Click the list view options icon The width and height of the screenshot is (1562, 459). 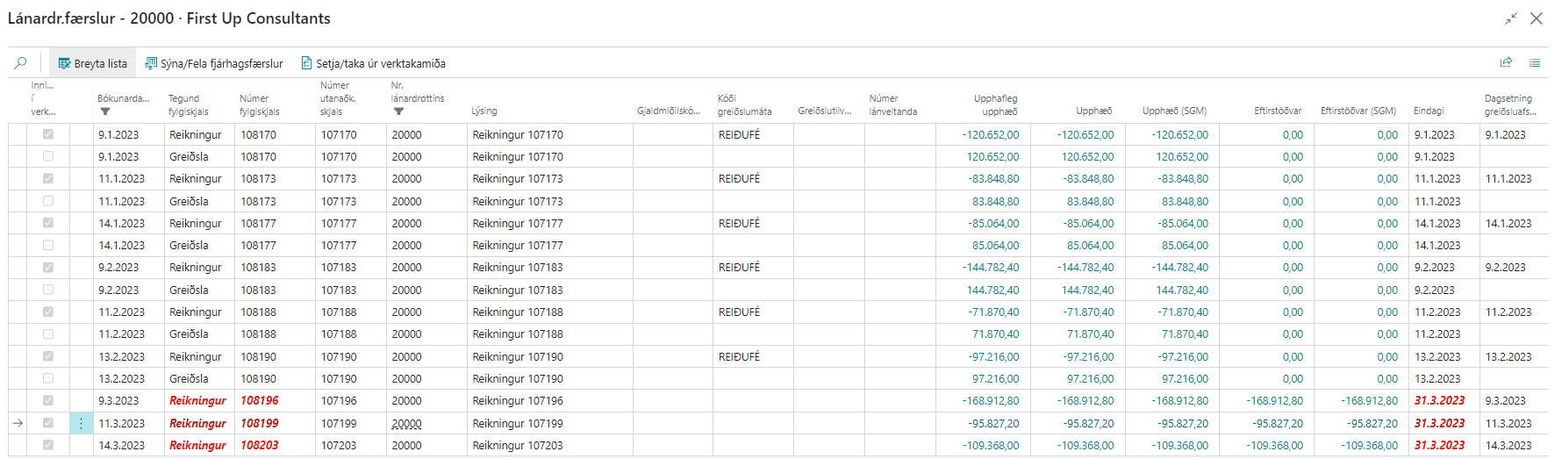1534,62
